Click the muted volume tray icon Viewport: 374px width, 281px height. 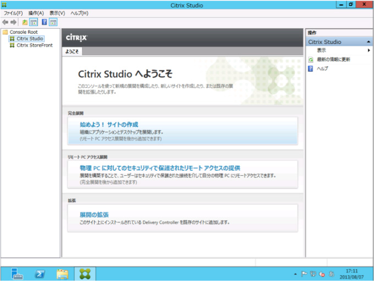point(322,274)
